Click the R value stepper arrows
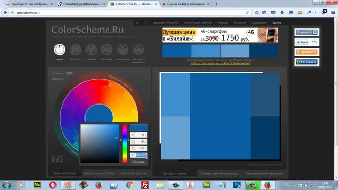The height and width of the screenshot is (190, 338). click(x=146, y=135)
